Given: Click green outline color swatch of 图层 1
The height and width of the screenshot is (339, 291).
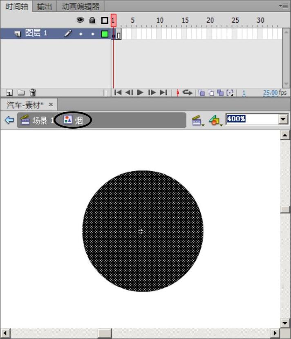Looking at the screenshot, I should (105, 34).
